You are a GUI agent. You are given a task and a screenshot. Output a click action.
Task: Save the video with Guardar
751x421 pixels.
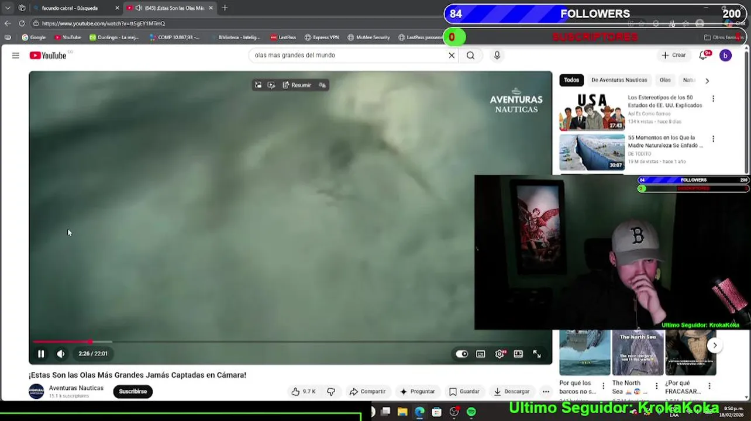click(464, 392)
